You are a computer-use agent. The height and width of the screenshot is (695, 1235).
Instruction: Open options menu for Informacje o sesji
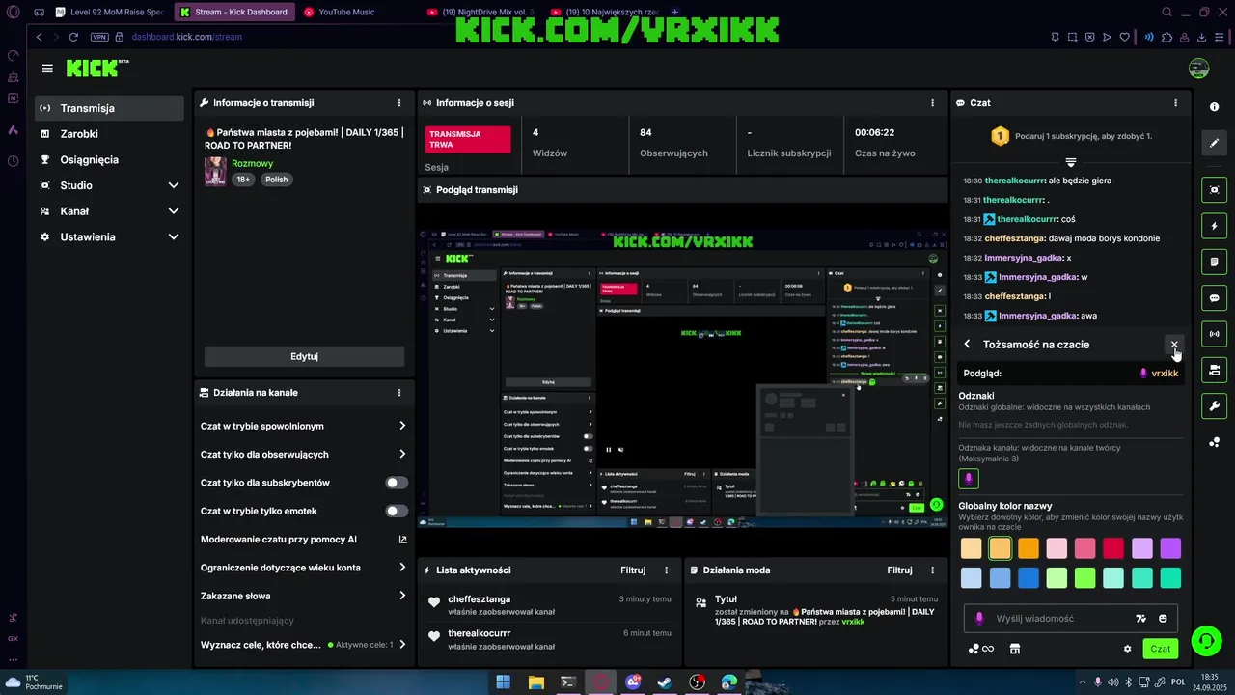pyautogui.click(x=932, y=103)
